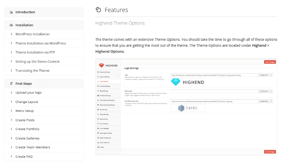Viewport: 286px width, 162px height.
Task: Click Map Settings pin icon
Action: [x=98, y=119]
